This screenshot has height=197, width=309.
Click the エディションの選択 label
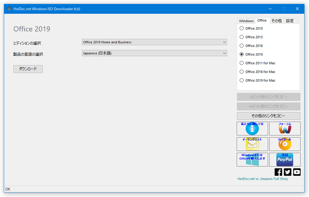[x=27, y=43]
